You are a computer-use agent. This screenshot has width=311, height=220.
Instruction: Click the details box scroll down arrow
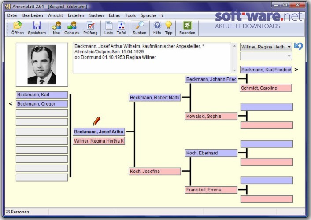(x=234, y=70)
